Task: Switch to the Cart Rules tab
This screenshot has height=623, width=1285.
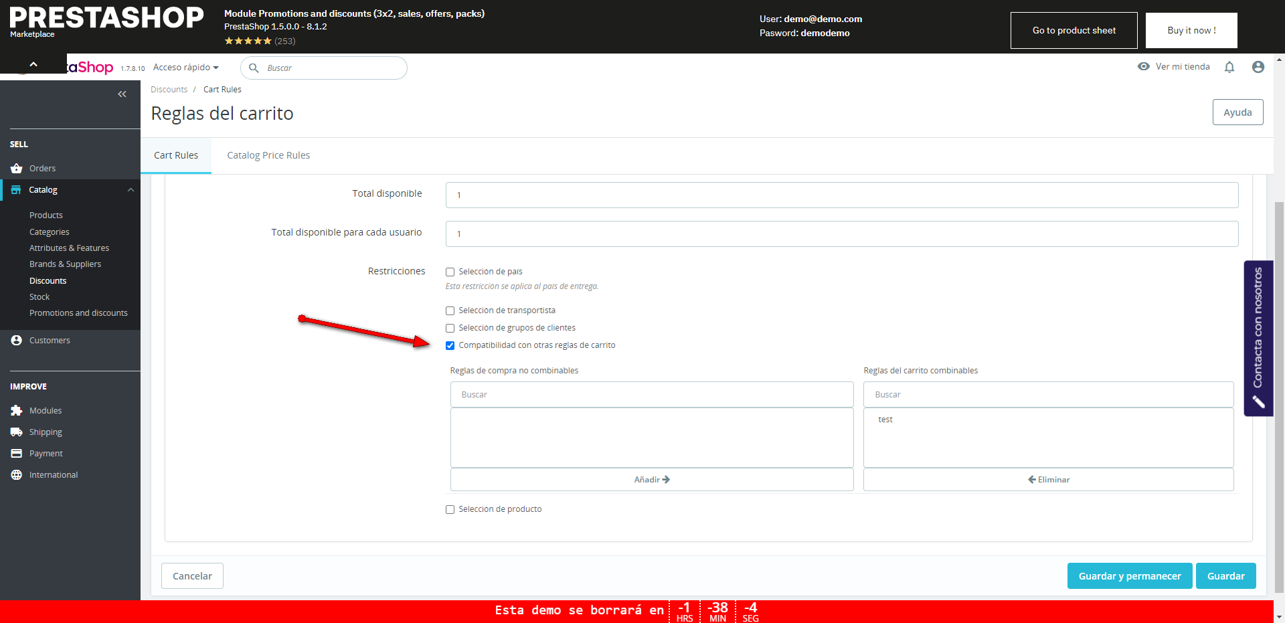Action: (x=176, y=155)
